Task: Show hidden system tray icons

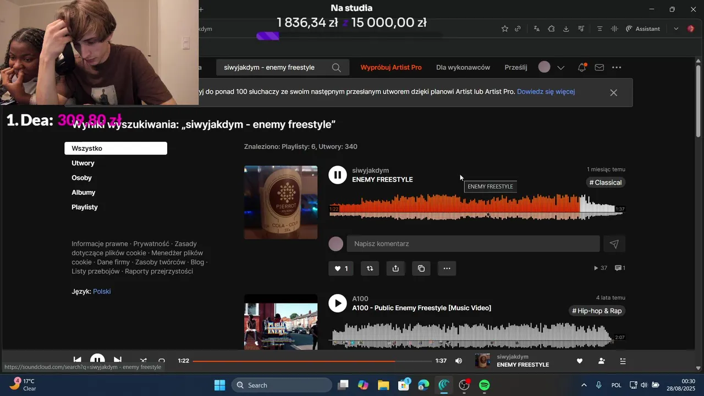Action: coord(584,385)
